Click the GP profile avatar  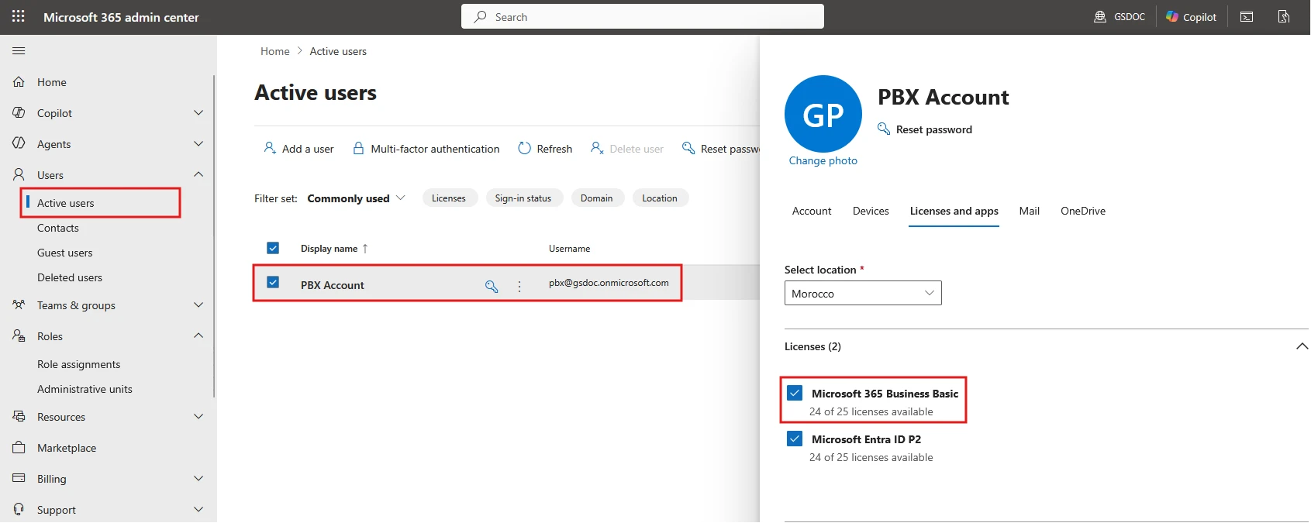pyautogui.click(x=823, y=114)
